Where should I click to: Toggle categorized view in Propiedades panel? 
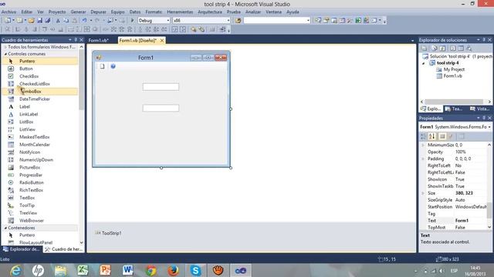[424, 136]
